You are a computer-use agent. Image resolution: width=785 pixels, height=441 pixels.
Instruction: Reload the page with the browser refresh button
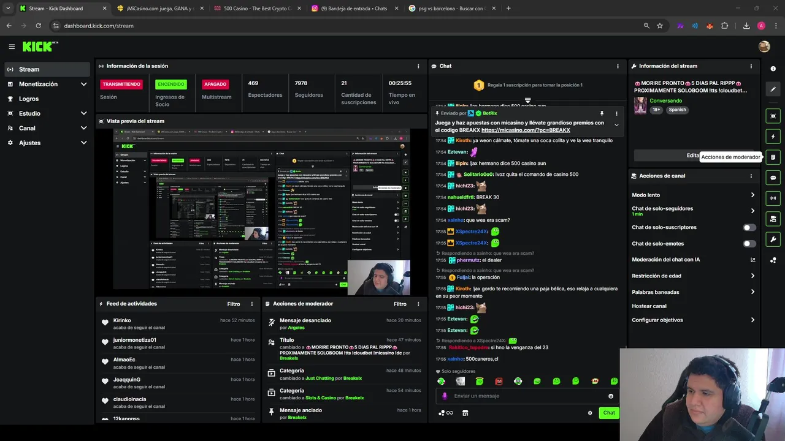point(38,26)
